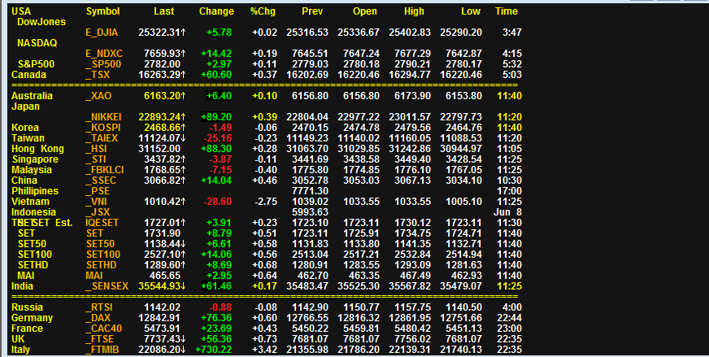Select the Italy percent change +3.42
This screenshot has height=357, width=709.
click(x=264, y=350)
